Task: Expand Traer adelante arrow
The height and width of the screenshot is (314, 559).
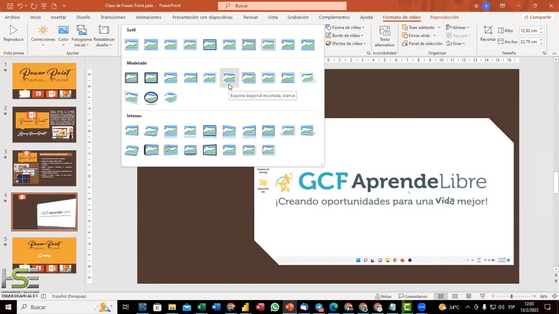Action: [439, 27]
